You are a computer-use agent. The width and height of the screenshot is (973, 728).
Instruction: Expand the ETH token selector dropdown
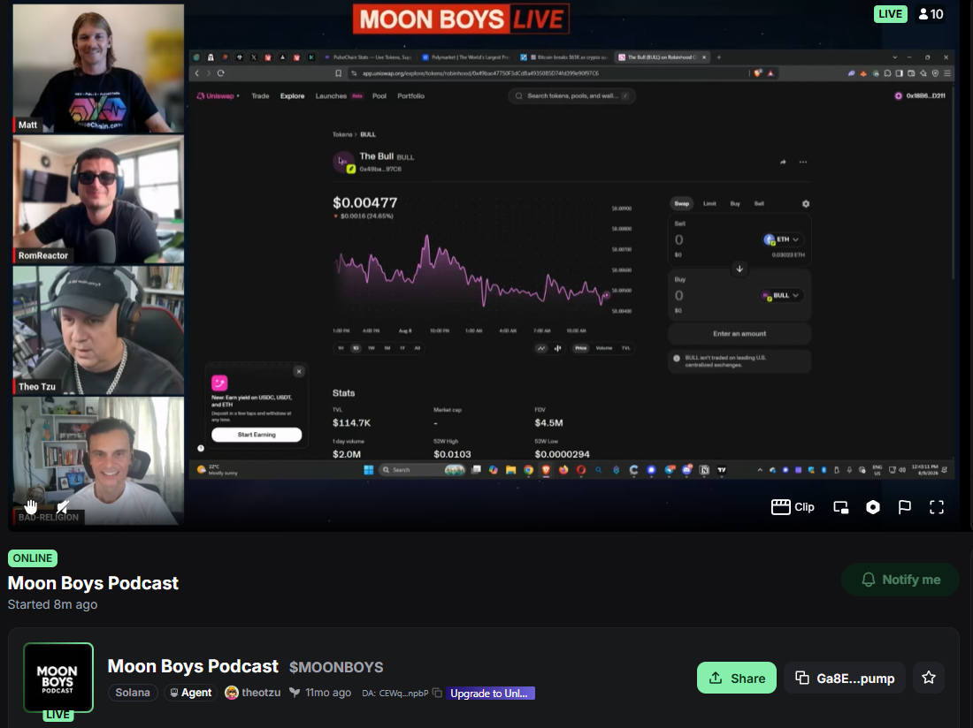point(782,239)
